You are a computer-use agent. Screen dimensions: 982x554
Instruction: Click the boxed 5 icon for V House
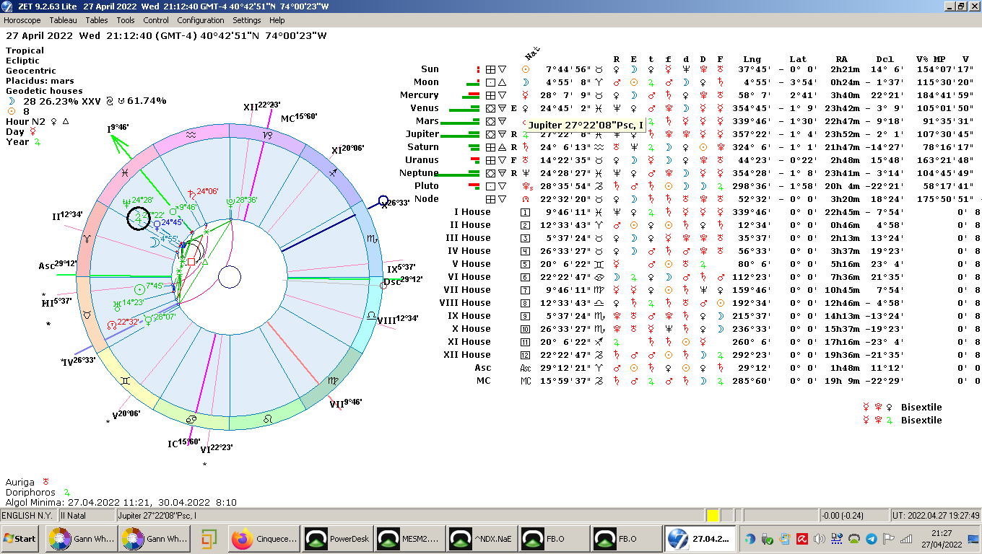tap(526, 264)
